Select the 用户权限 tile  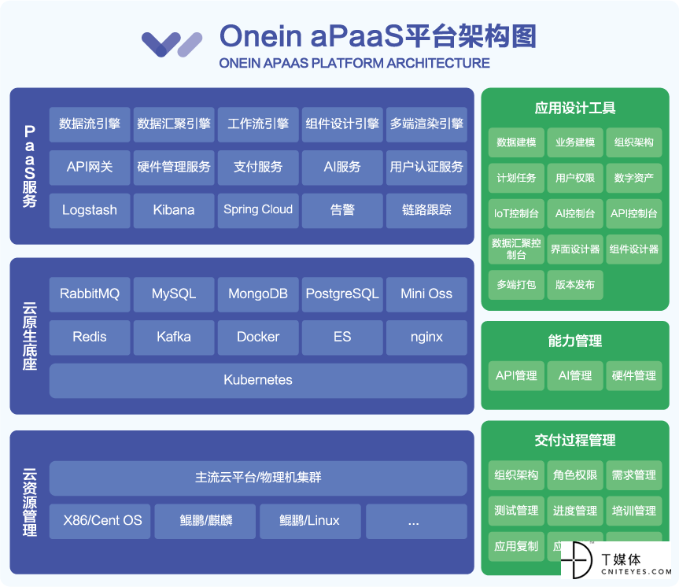575,178
